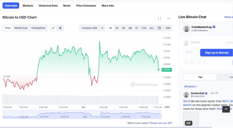This screenshot has width=233, height=128.
Task: Click the 22.96K opening price label
Action: (7, 76)
